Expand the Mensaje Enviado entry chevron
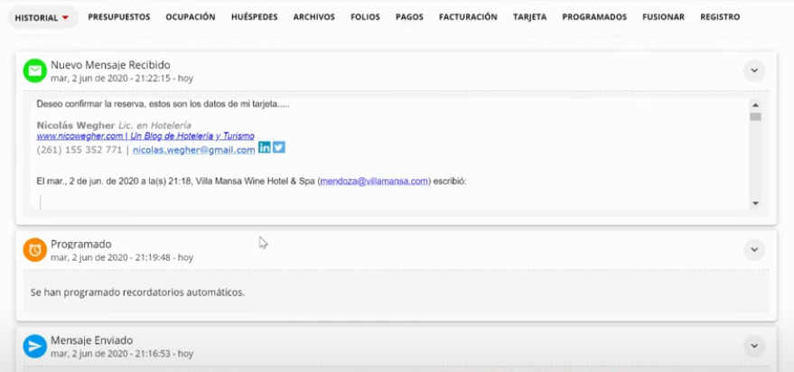The width and height of the screenshot is (794, 372). 754,346
